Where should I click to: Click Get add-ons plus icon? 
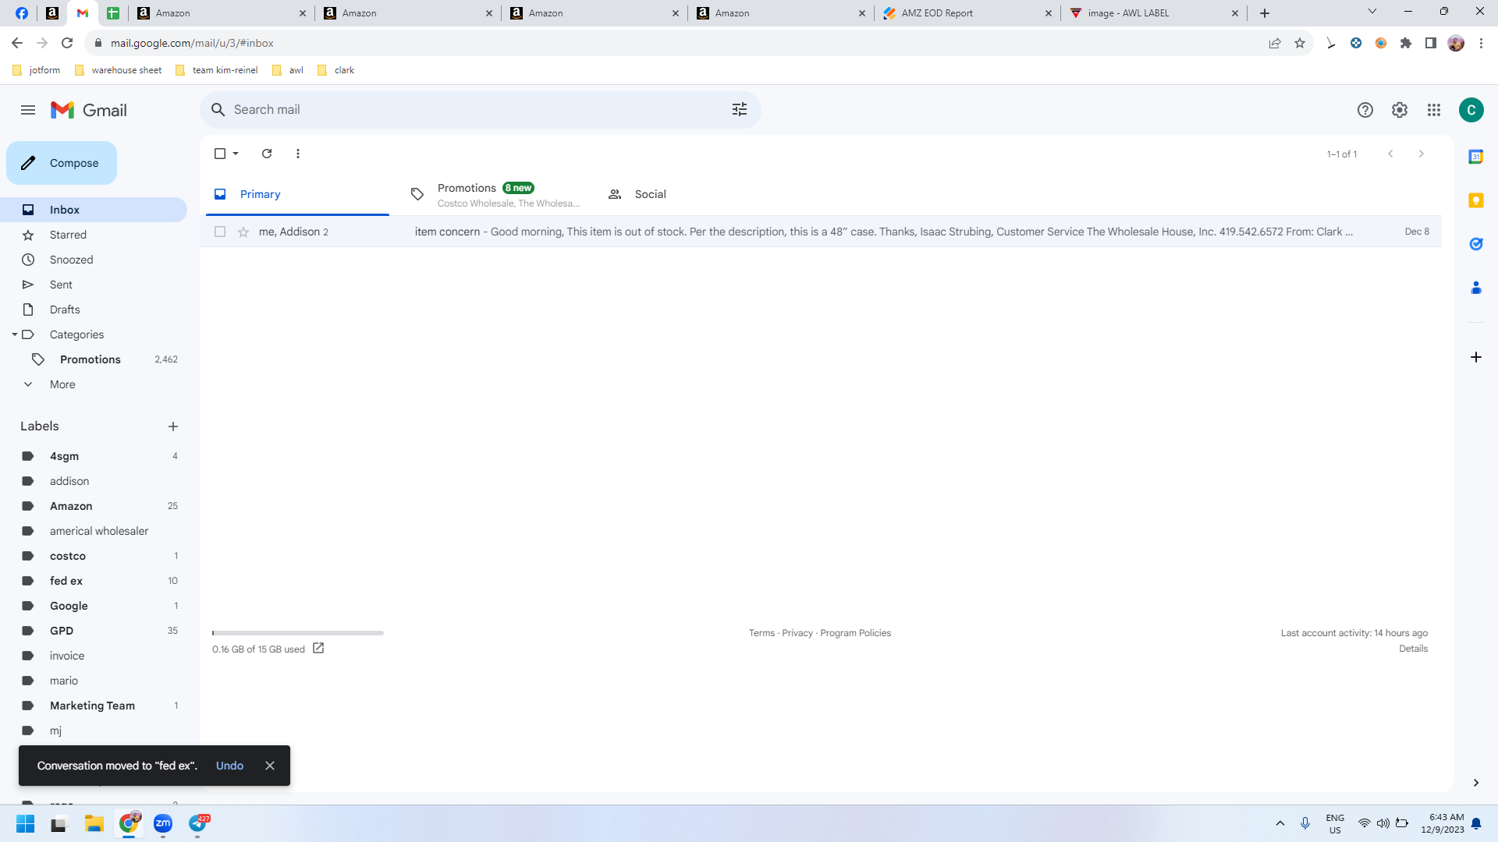[x=1476, y=357]
